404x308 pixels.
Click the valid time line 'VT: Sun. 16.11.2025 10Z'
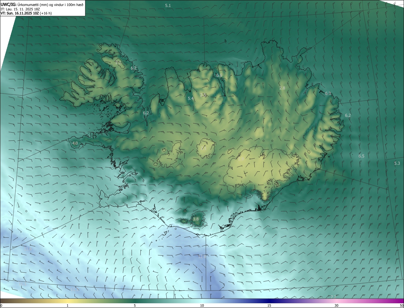tap(20, 13)
